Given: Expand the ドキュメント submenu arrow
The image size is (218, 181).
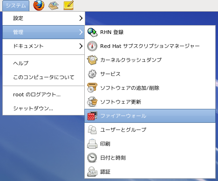Looking at the screenshot, I should click(x=81, y=46).
